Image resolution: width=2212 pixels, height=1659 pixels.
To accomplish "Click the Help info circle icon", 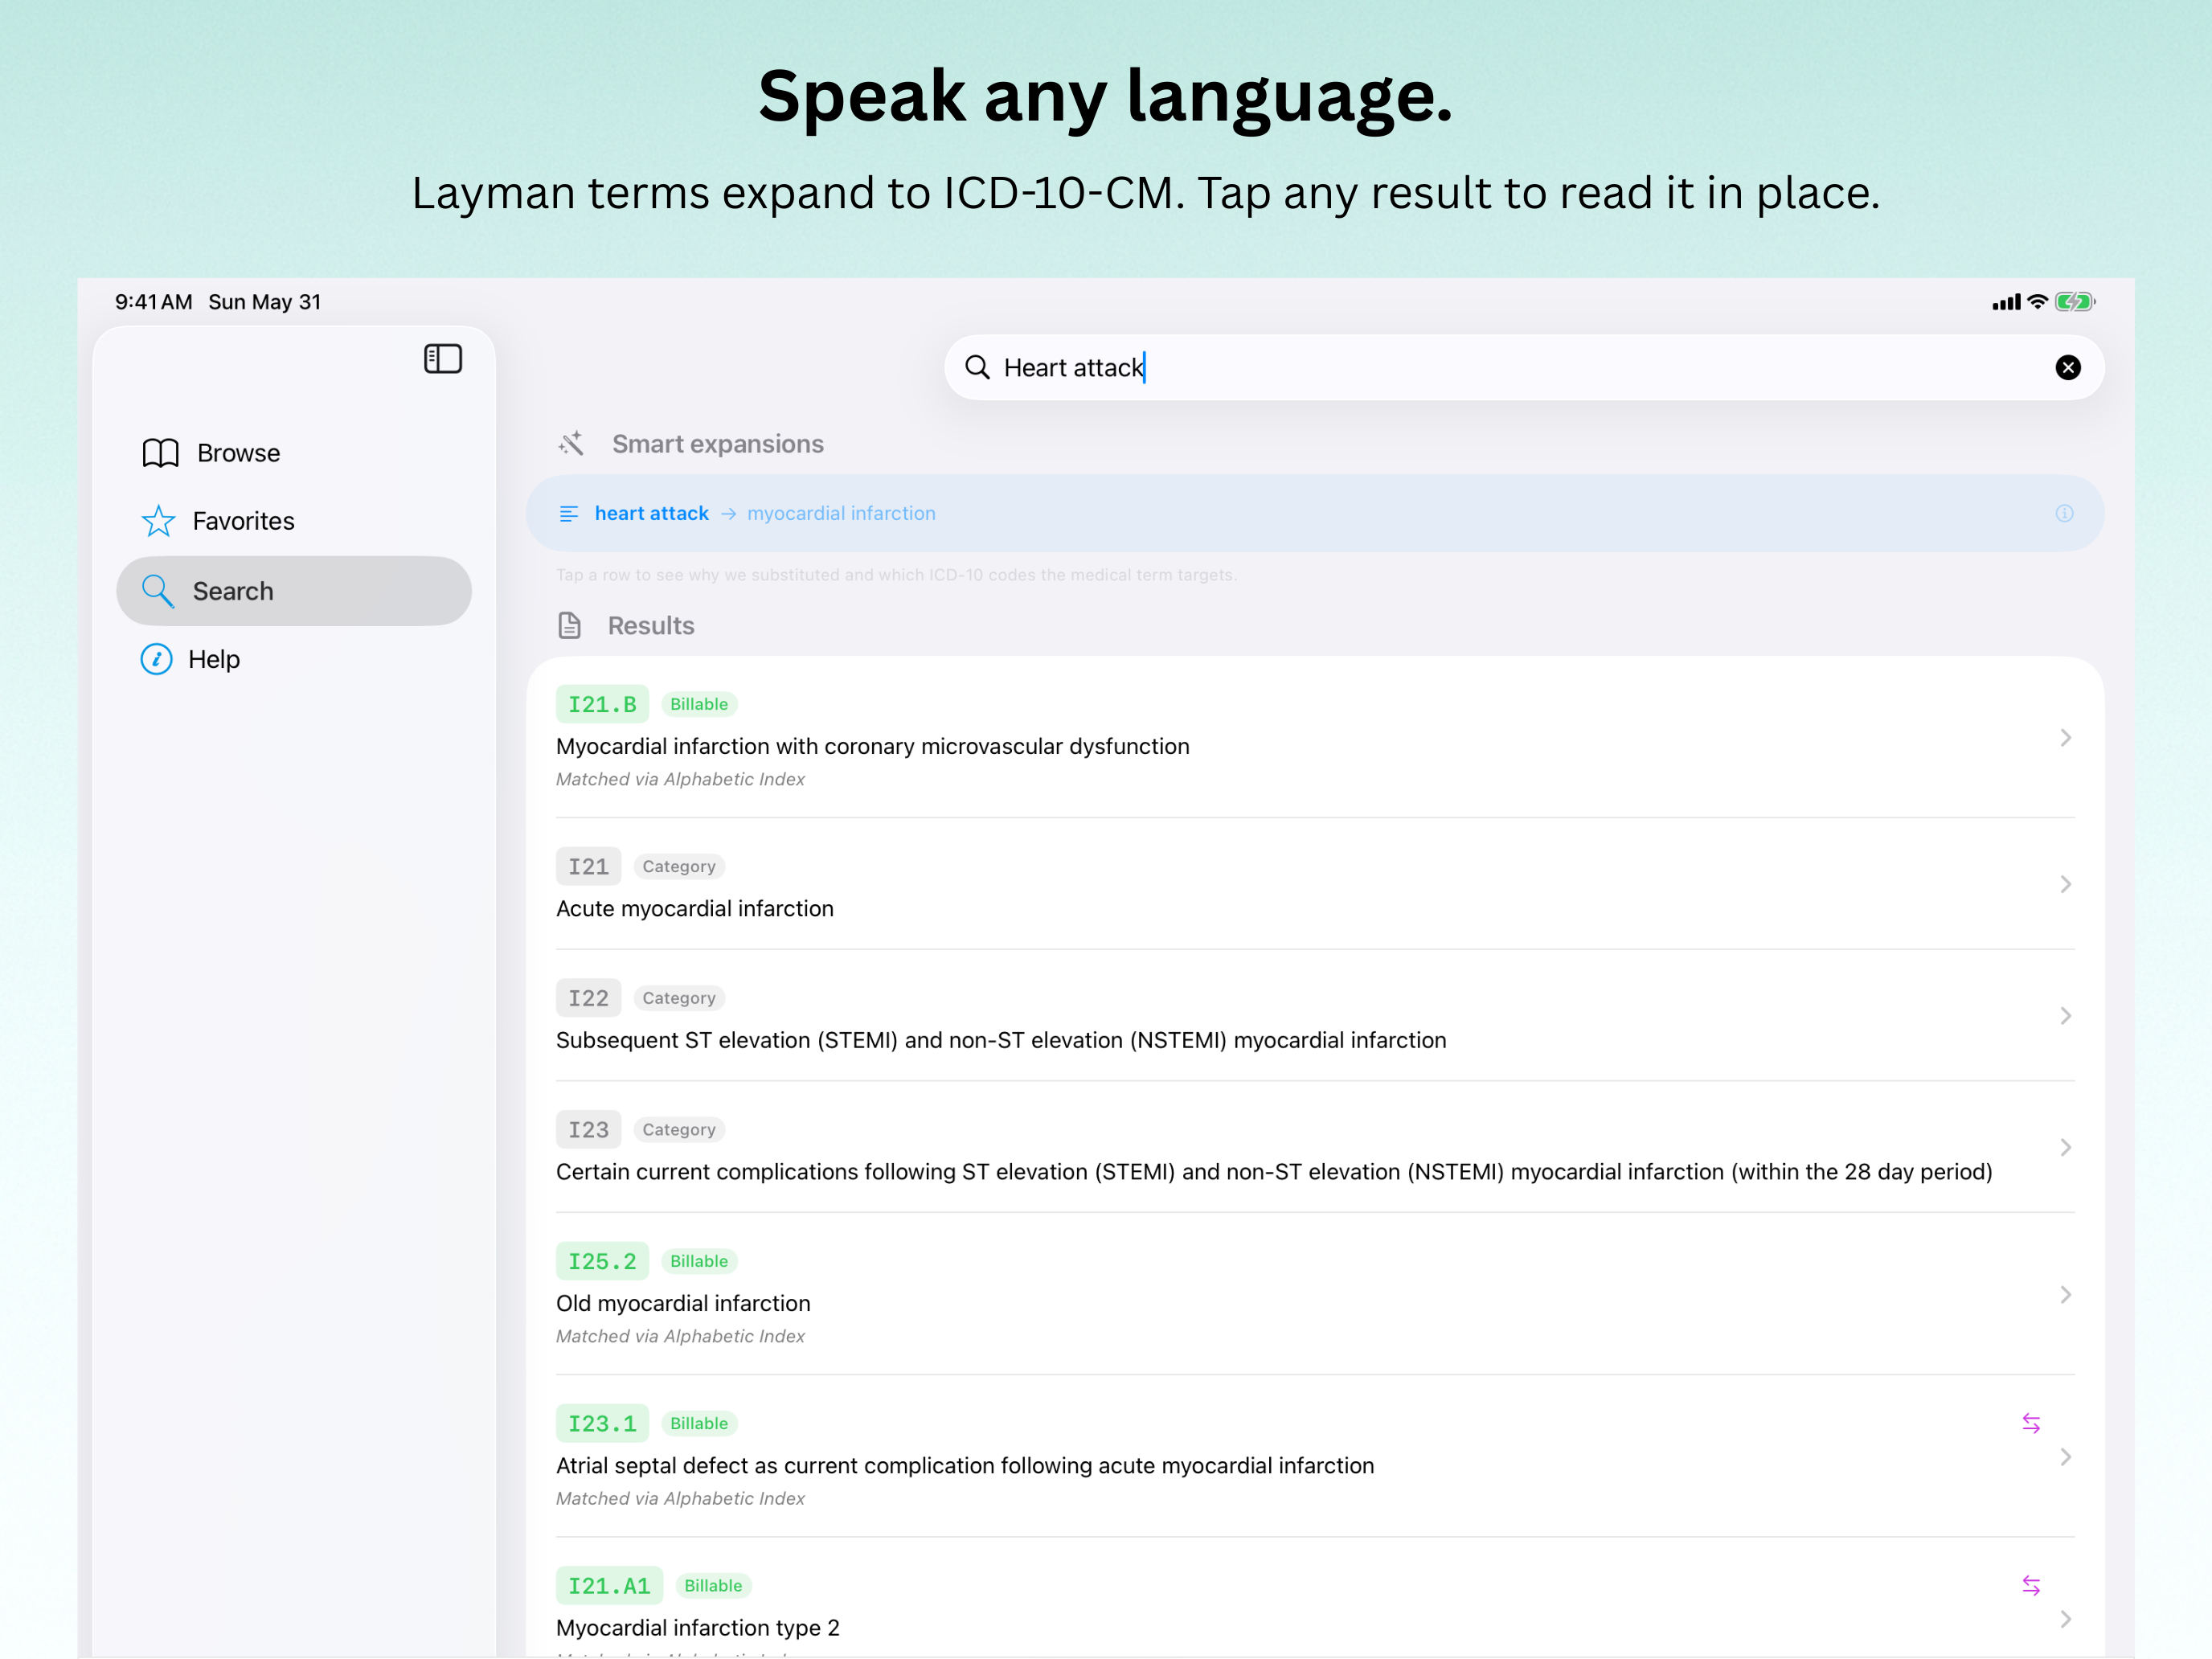I will (x=156, y=659).
